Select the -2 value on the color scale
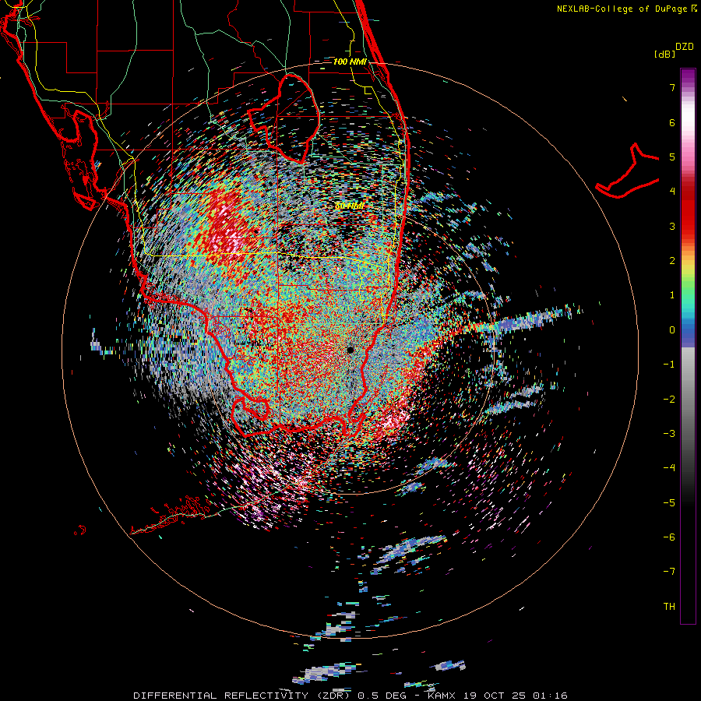 tap(669, 400)
